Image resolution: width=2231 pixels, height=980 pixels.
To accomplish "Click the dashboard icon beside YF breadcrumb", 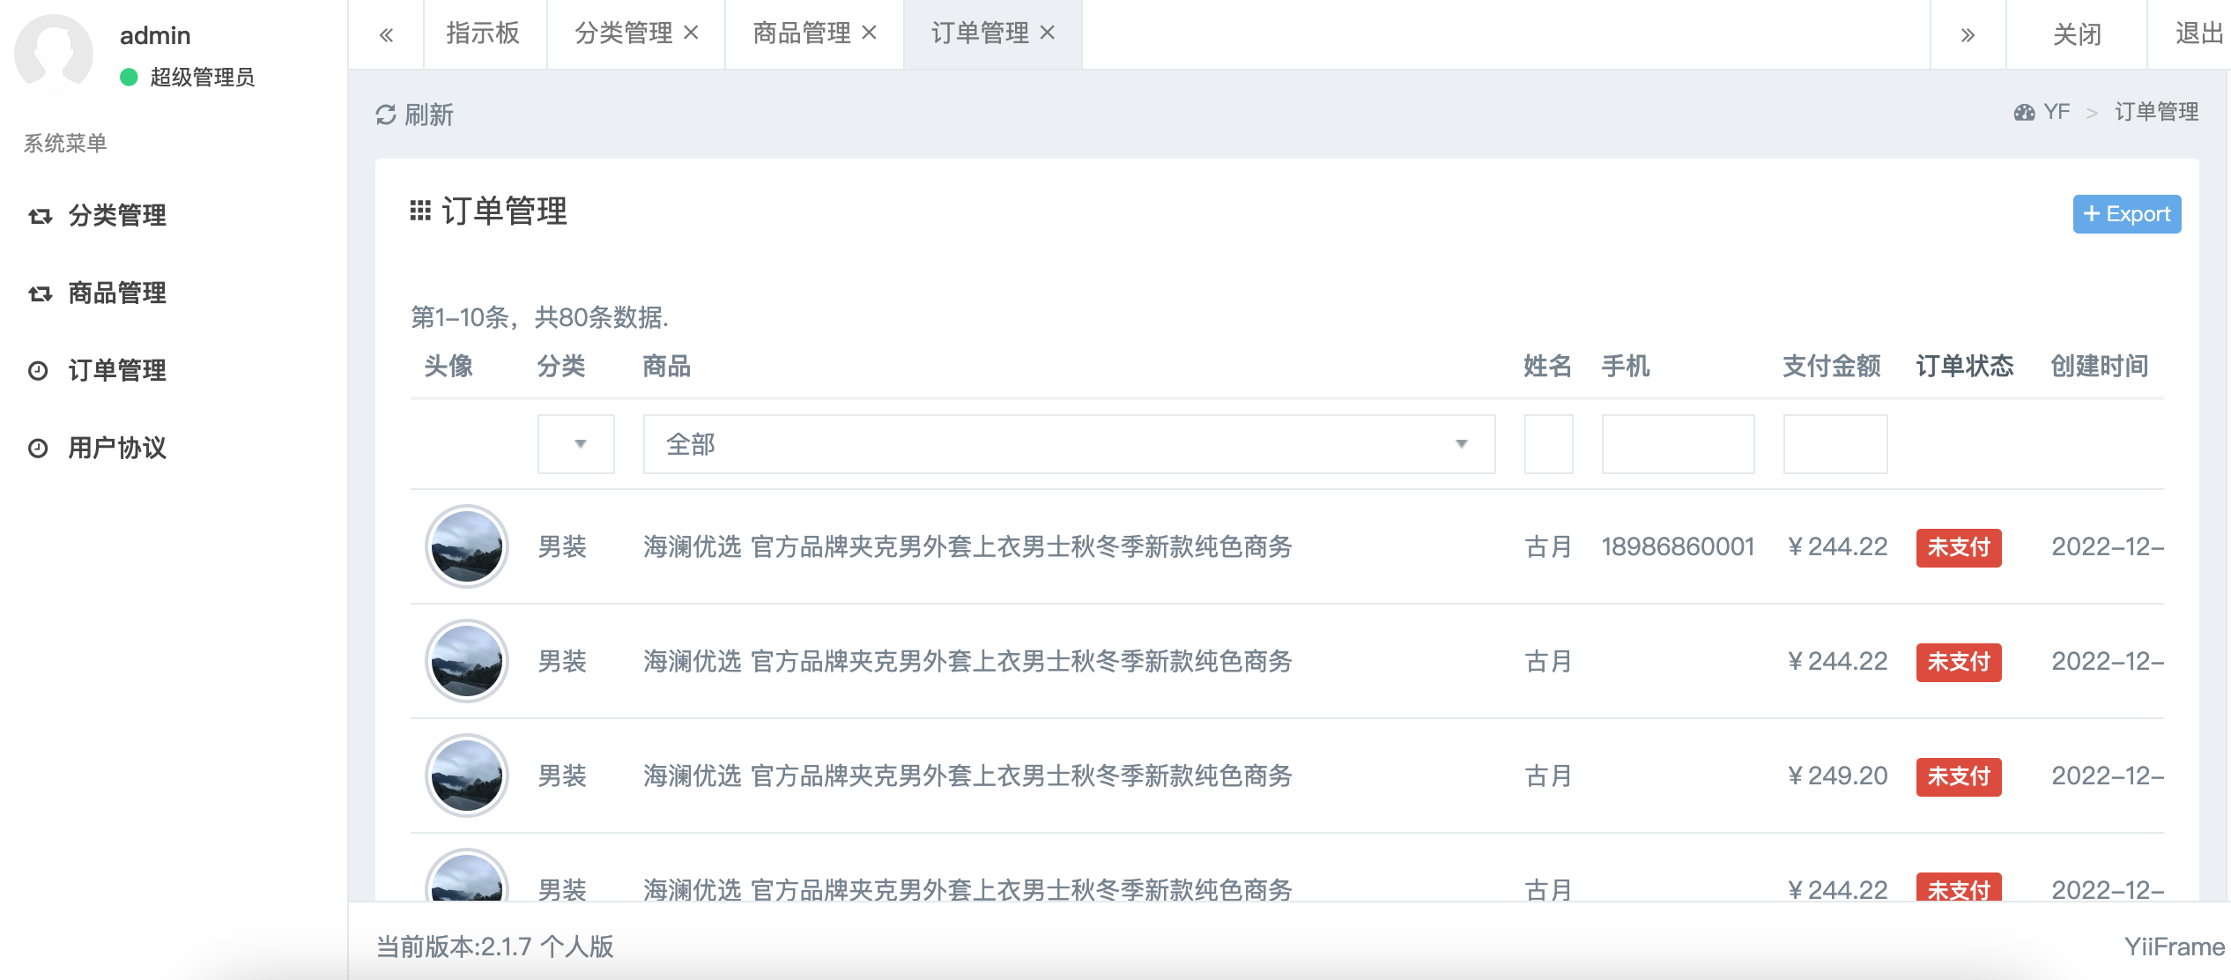I will [2024, 112].
